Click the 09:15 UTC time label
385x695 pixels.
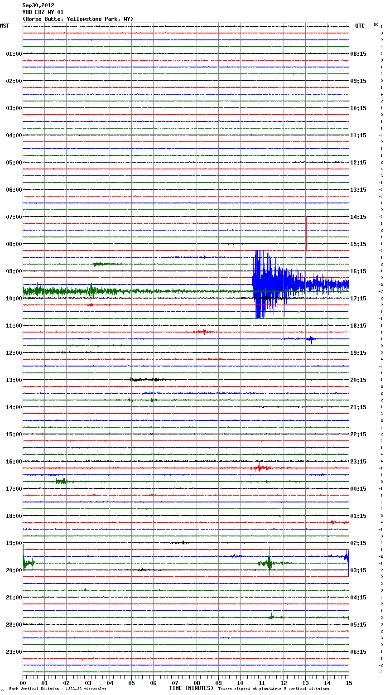pyautogui.click(x=358, y=81)
